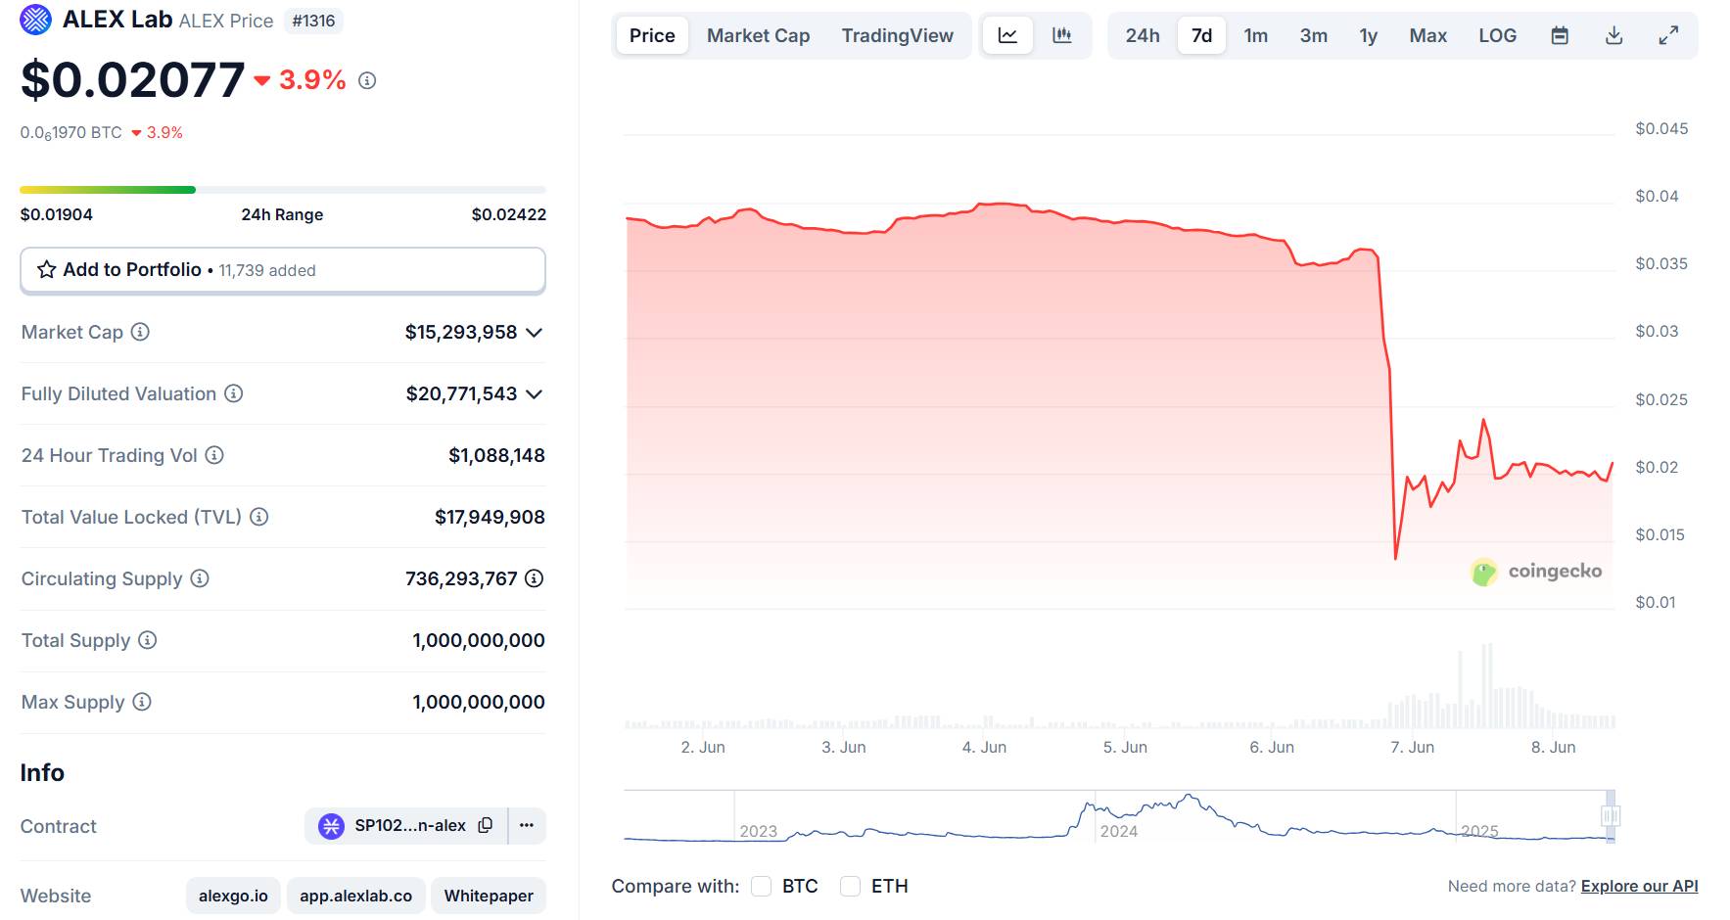This screenshot has height=920, width=1730.
Task: Open the calendar date range picker
Action: tap(1560, 35)
